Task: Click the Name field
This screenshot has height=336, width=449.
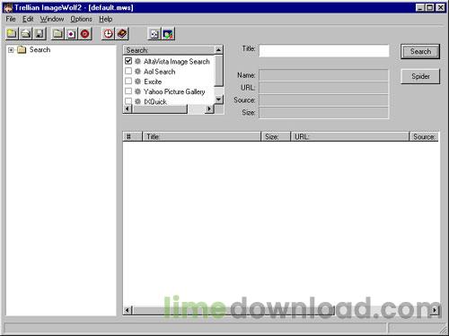Action: [323, 75]
